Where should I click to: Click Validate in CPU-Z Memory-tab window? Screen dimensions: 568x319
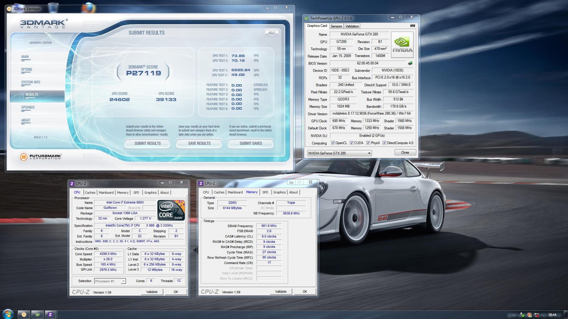[x=281, y=292]
